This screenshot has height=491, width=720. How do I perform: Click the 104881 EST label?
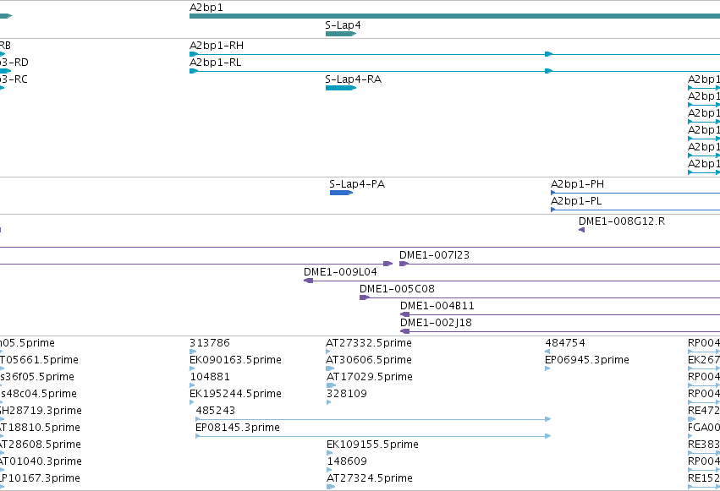click(x=210, y=377)
